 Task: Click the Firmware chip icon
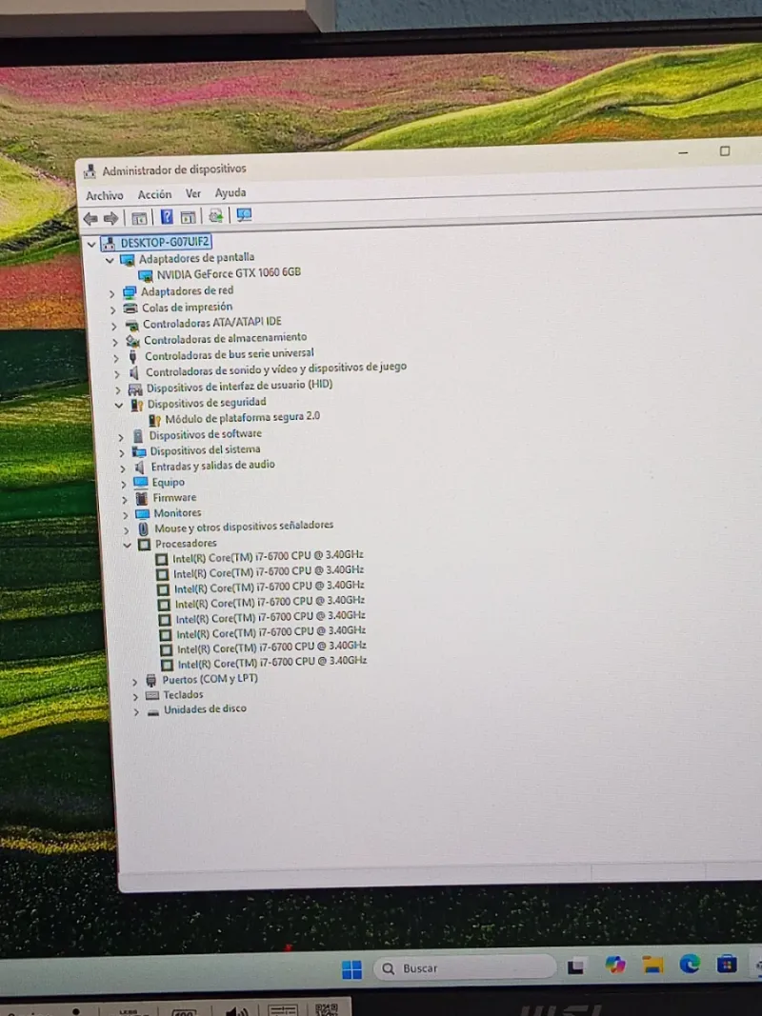click(x=141, y=498)
